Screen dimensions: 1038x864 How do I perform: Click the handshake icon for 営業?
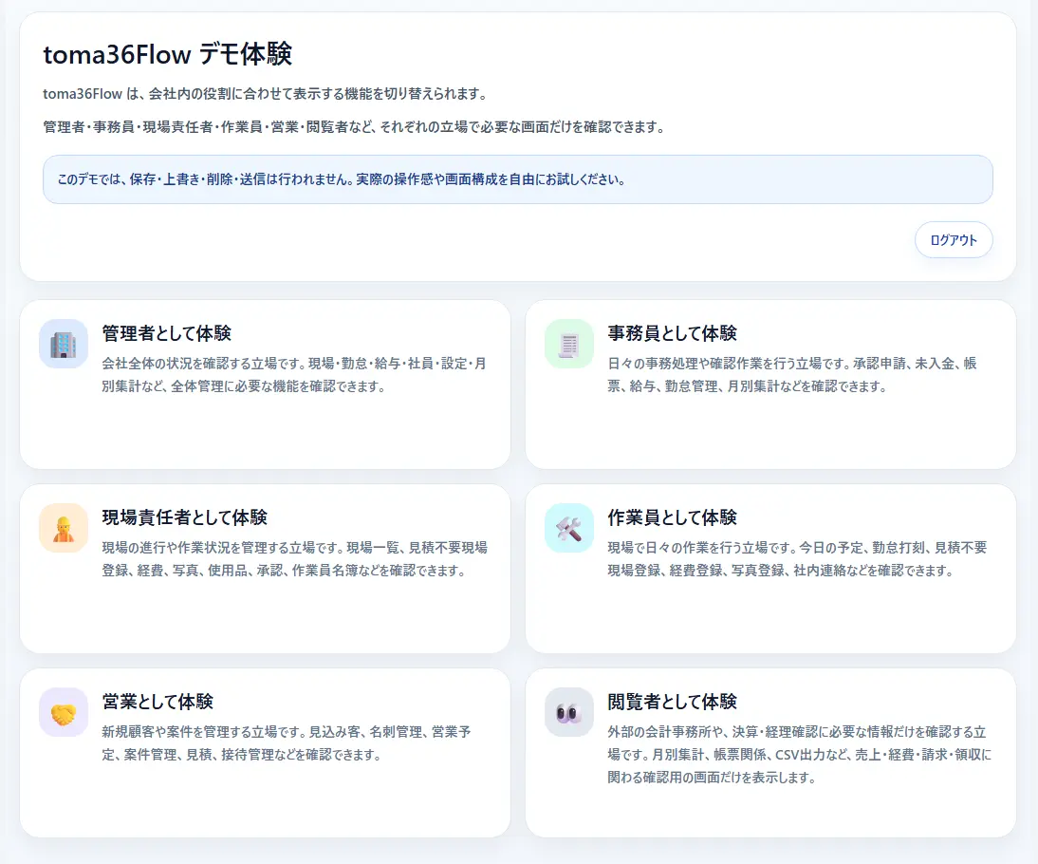point(64,712)
